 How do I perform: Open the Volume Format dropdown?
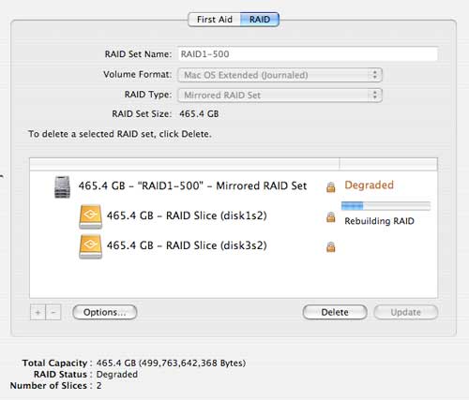(x=280, y=75)
